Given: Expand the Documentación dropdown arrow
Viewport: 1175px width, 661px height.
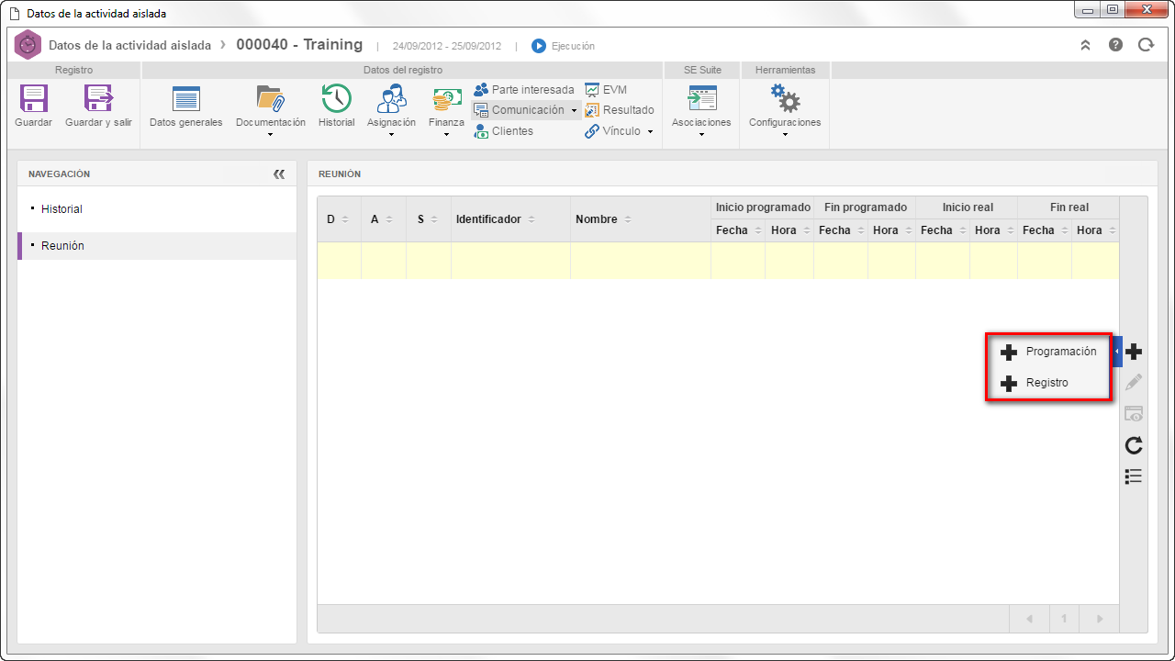Looking at the screenshot, I should click(x=271, y=135).
